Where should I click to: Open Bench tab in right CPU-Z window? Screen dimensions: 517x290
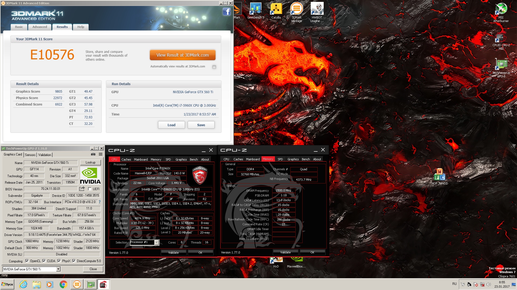(306, 159)
